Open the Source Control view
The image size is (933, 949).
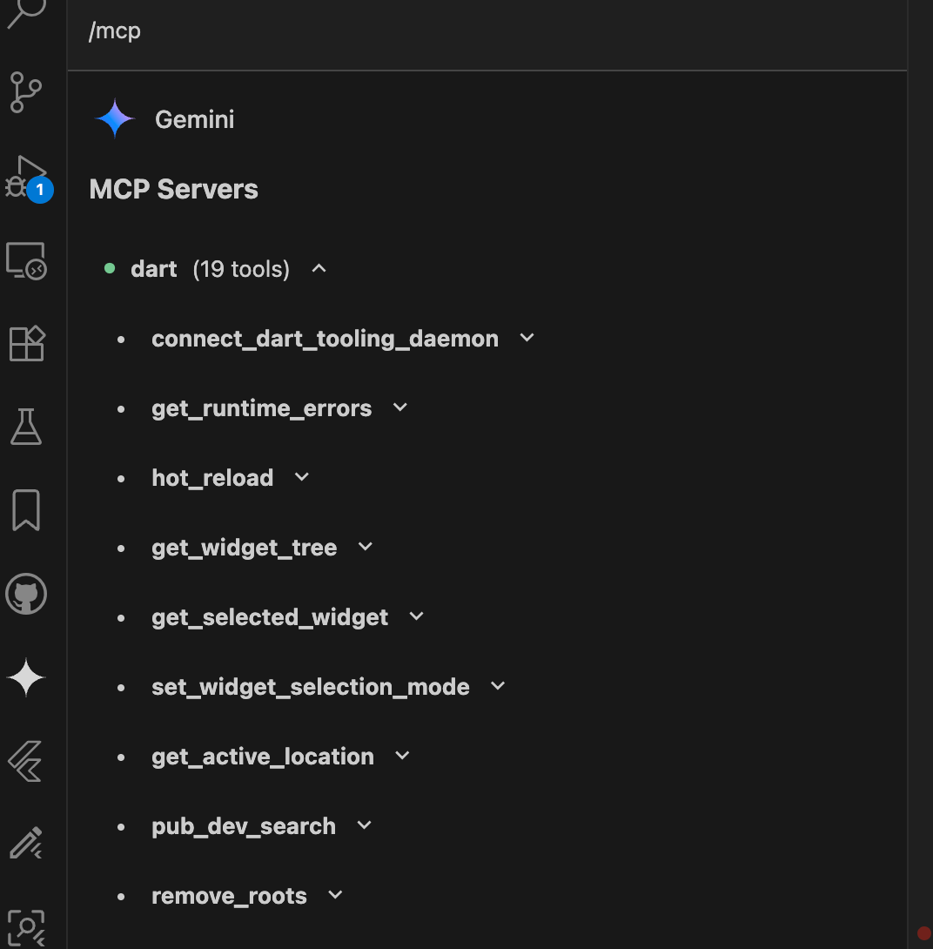[x=25, y=93]
